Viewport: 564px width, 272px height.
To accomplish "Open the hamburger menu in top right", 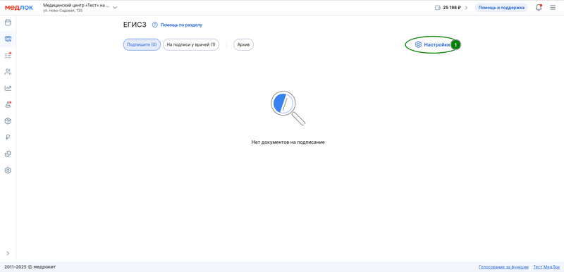I will pos(553,8).
